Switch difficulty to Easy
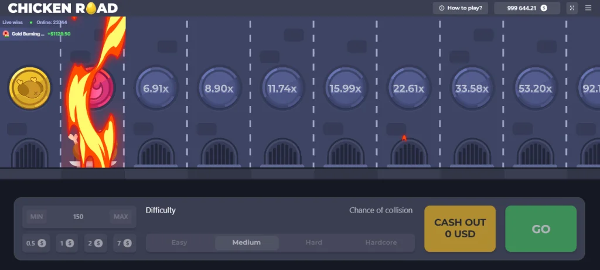 point(179,242)
